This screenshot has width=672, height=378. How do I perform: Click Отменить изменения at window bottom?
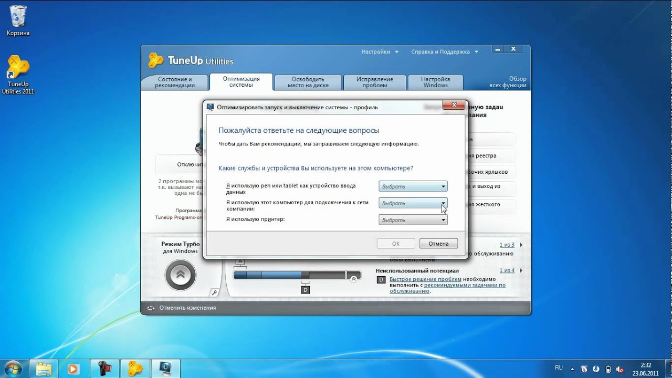click(x=187, y=308)
